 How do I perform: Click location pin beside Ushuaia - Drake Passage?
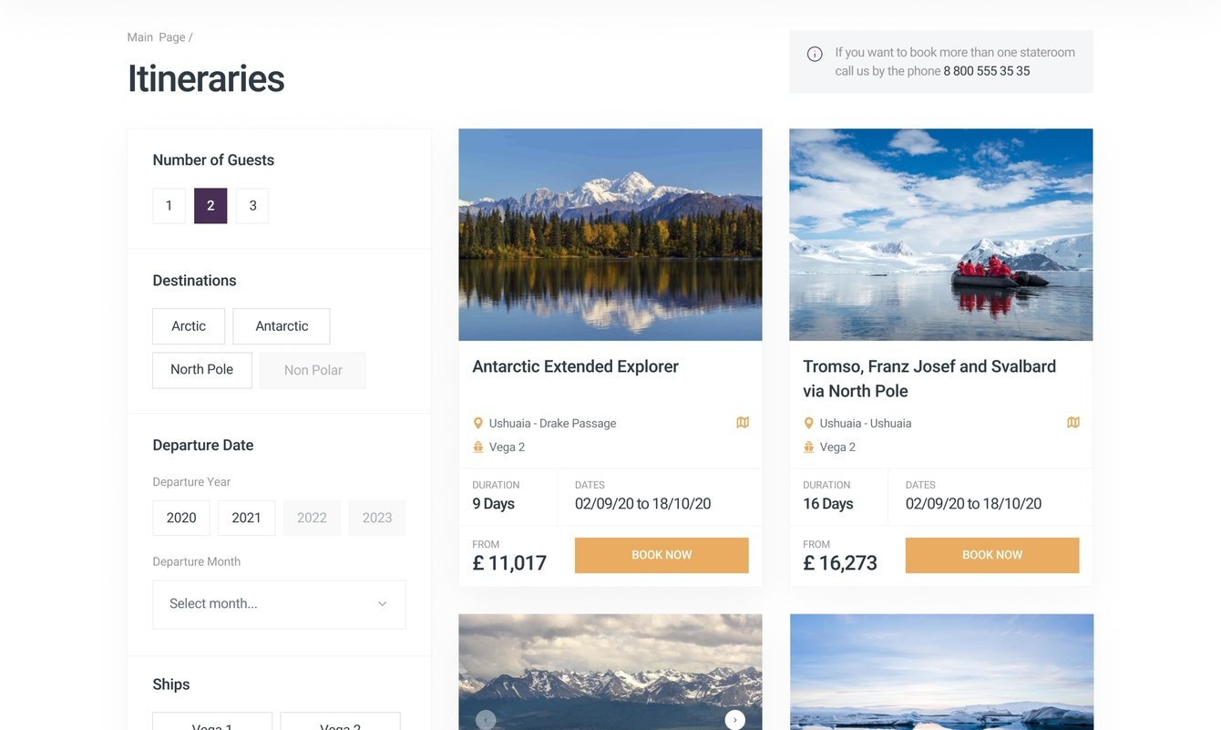478,424
